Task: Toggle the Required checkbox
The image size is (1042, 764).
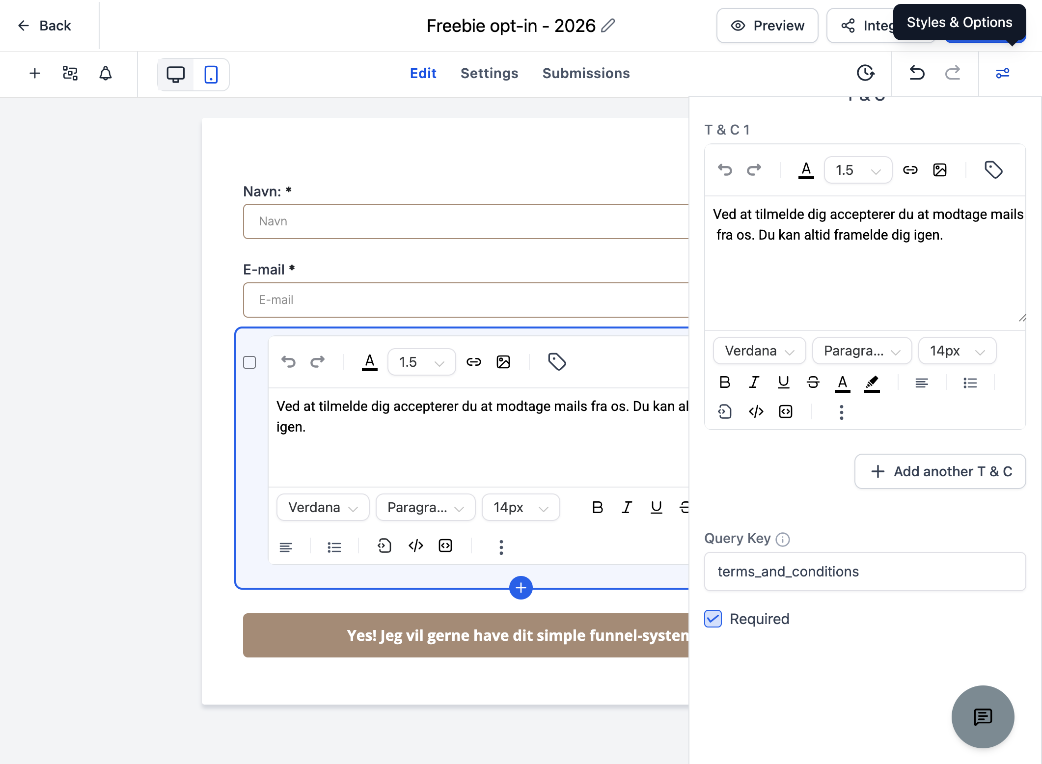Action: (x=713, y=619)
